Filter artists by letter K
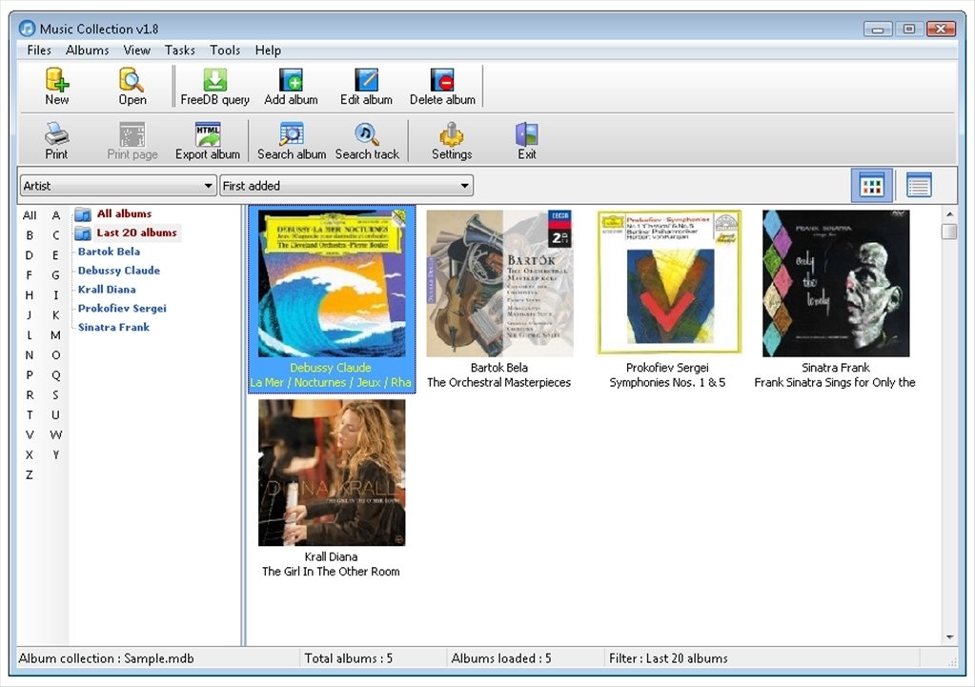The width and height of the screenshot is (975, 687). click(56, 315)
